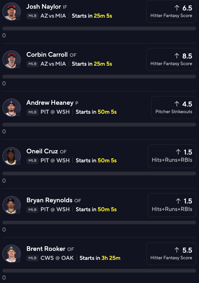Viewport: 199px width, 283px height.
Task: Click the MLB league badge under Brent Rooker
Action: (x=32, y=258)
